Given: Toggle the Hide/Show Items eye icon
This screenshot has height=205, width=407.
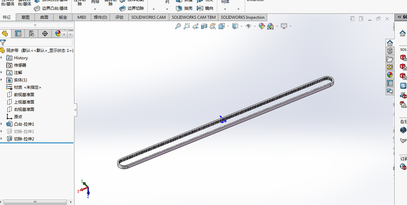Looking at the screenshot, I should tap(248, 26).
